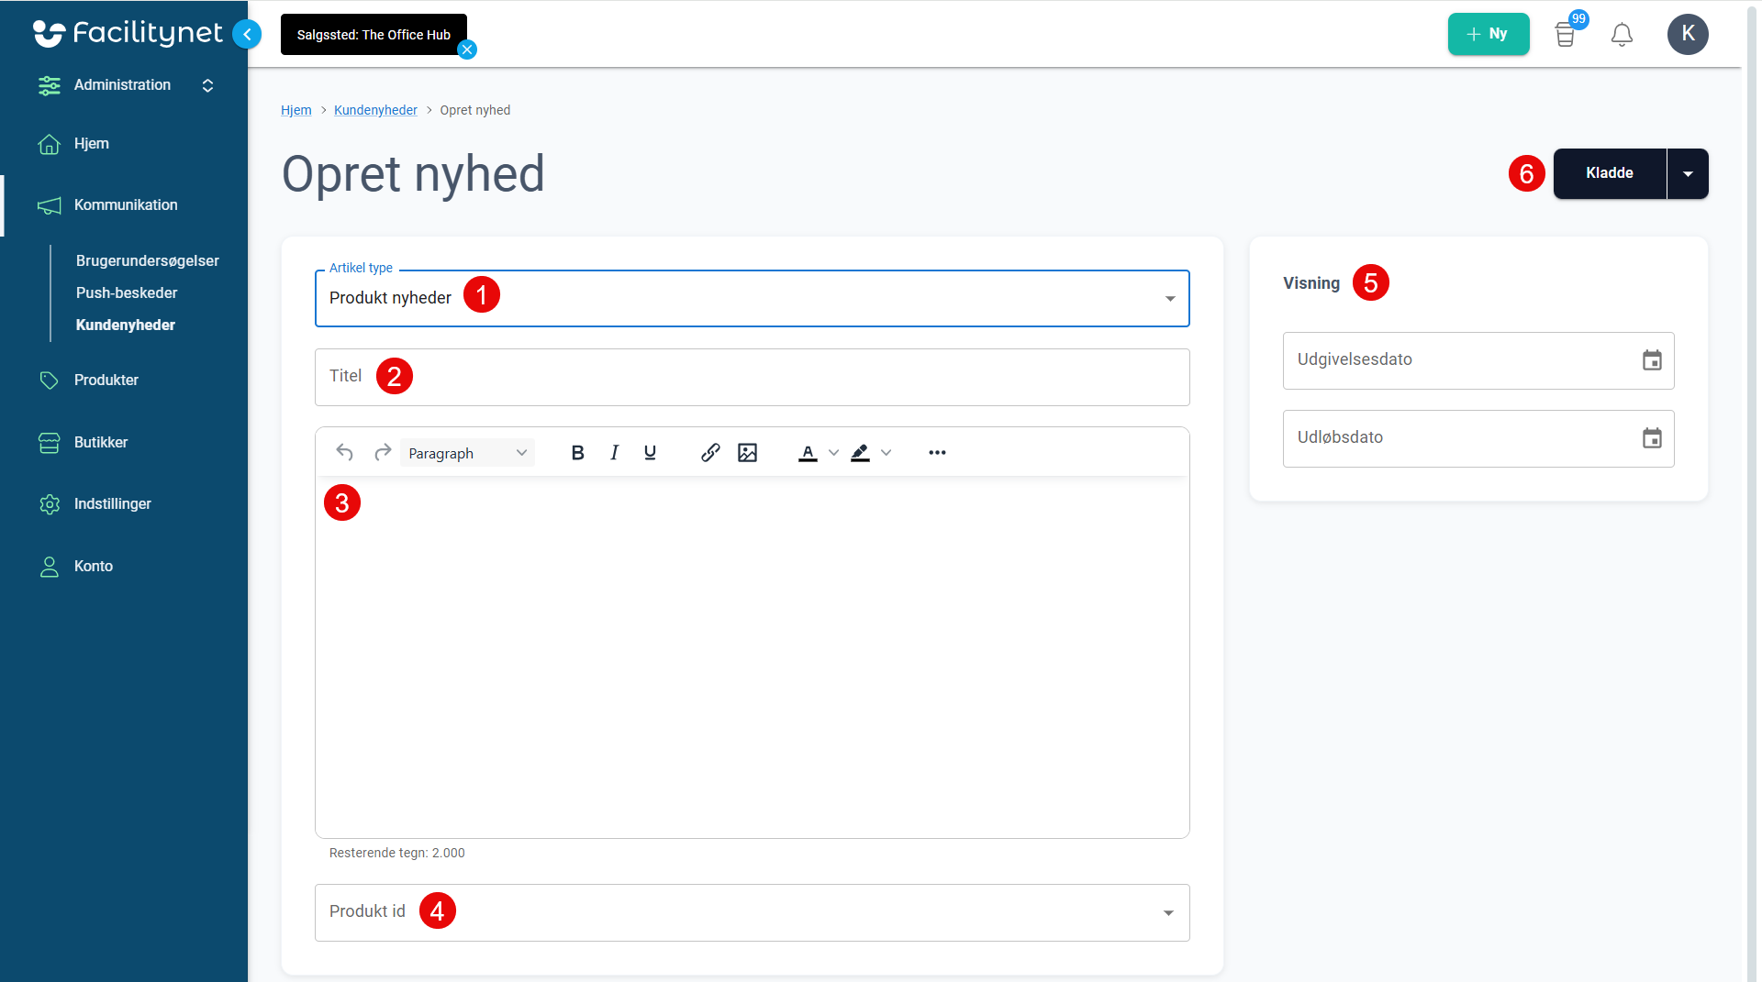The height and width of the screenshot is (982, 1762).
Task: Focus the Titel input field
Action: tap(753, 377)
